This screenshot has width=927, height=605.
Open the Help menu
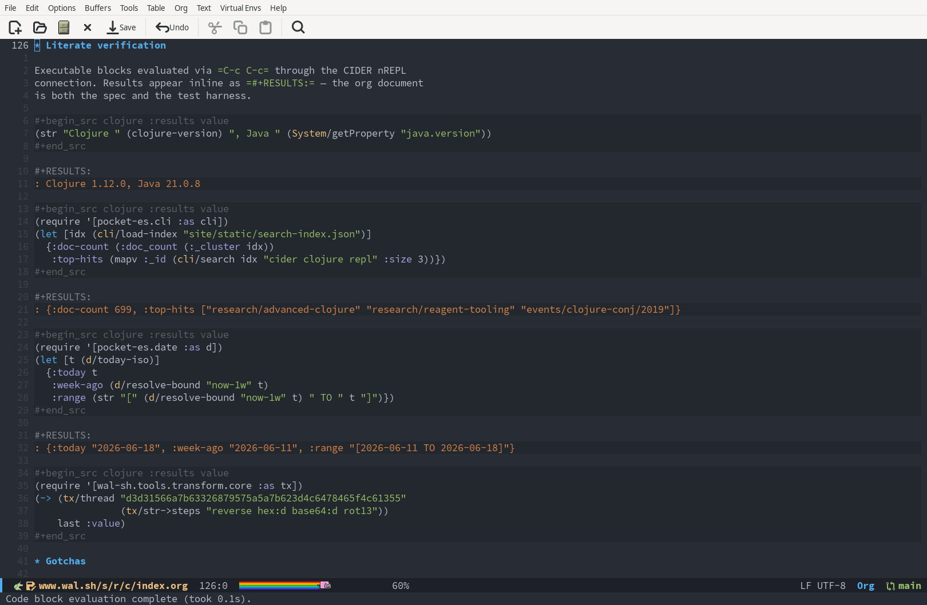point(278,8)
